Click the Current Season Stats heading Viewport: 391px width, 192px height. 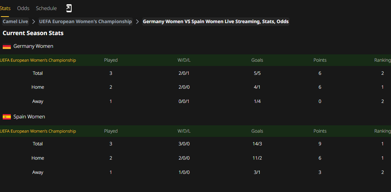point(33,33)
